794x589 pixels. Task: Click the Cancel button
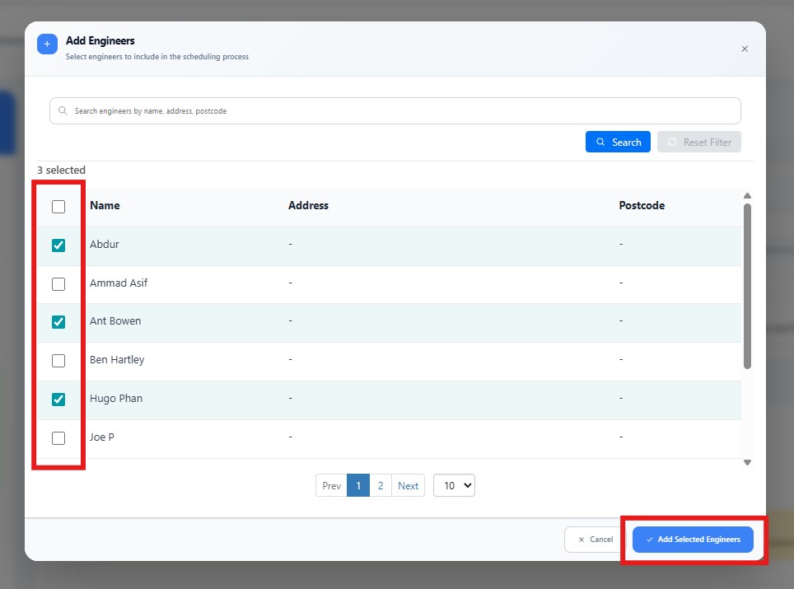click(x=595, y=540)
